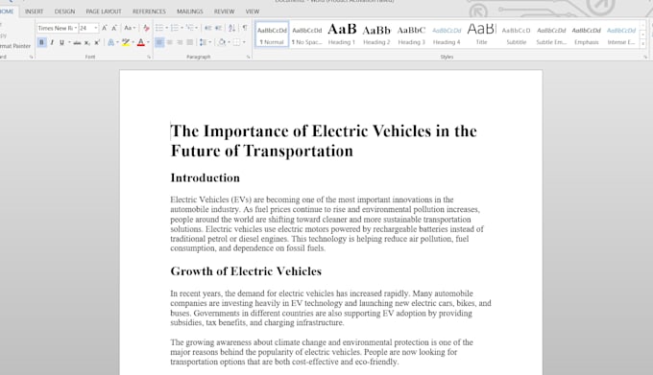Align text right
The height and width of the screenshot is (375, 653).
(180, 42)
